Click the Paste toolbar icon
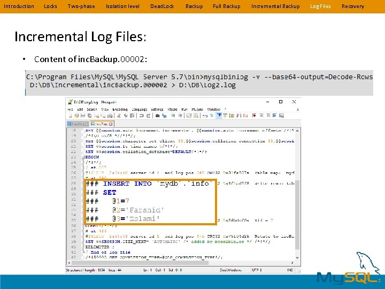The width and height of the screenshot is (385, 289). pyautogui.click(x=132, y=116)
